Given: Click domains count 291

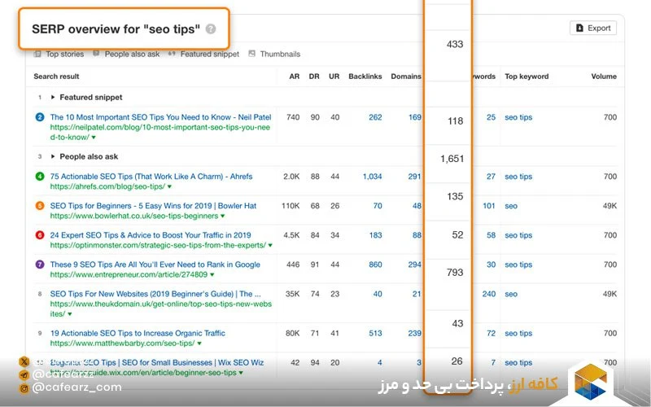Looking at the screenshot, I should pos(415,177).
